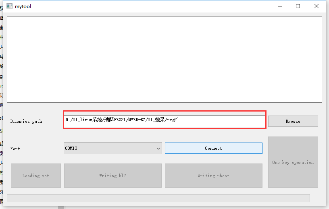This screenshot has height=209, width=329.
Task: Minimize the mytool window
Action: click(x=280, y=6)
